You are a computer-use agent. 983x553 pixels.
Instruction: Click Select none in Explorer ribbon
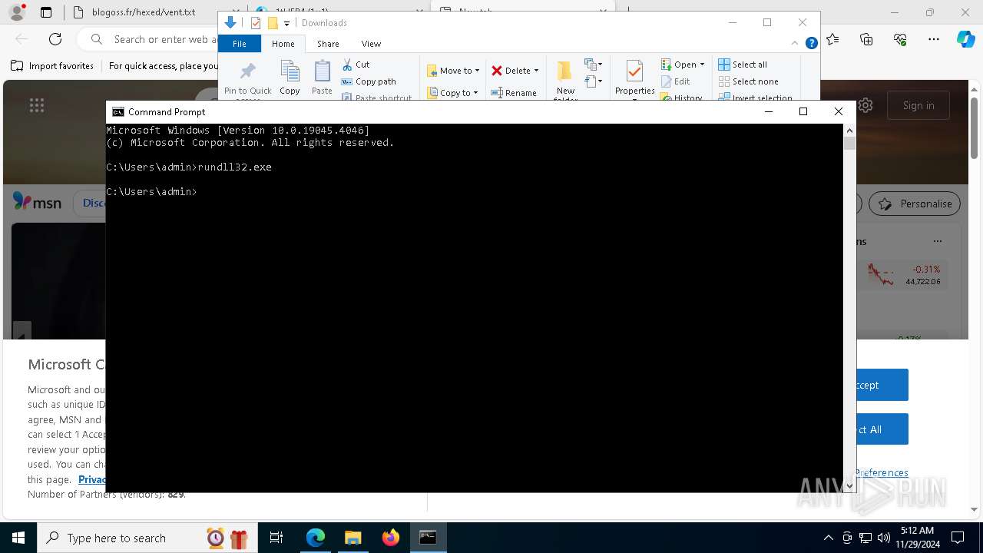pos(748,81)
